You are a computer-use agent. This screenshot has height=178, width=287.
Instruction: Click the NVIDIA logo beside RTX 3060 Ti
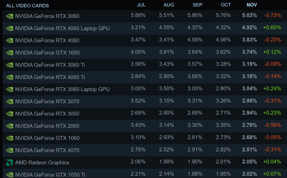(10, 65)
